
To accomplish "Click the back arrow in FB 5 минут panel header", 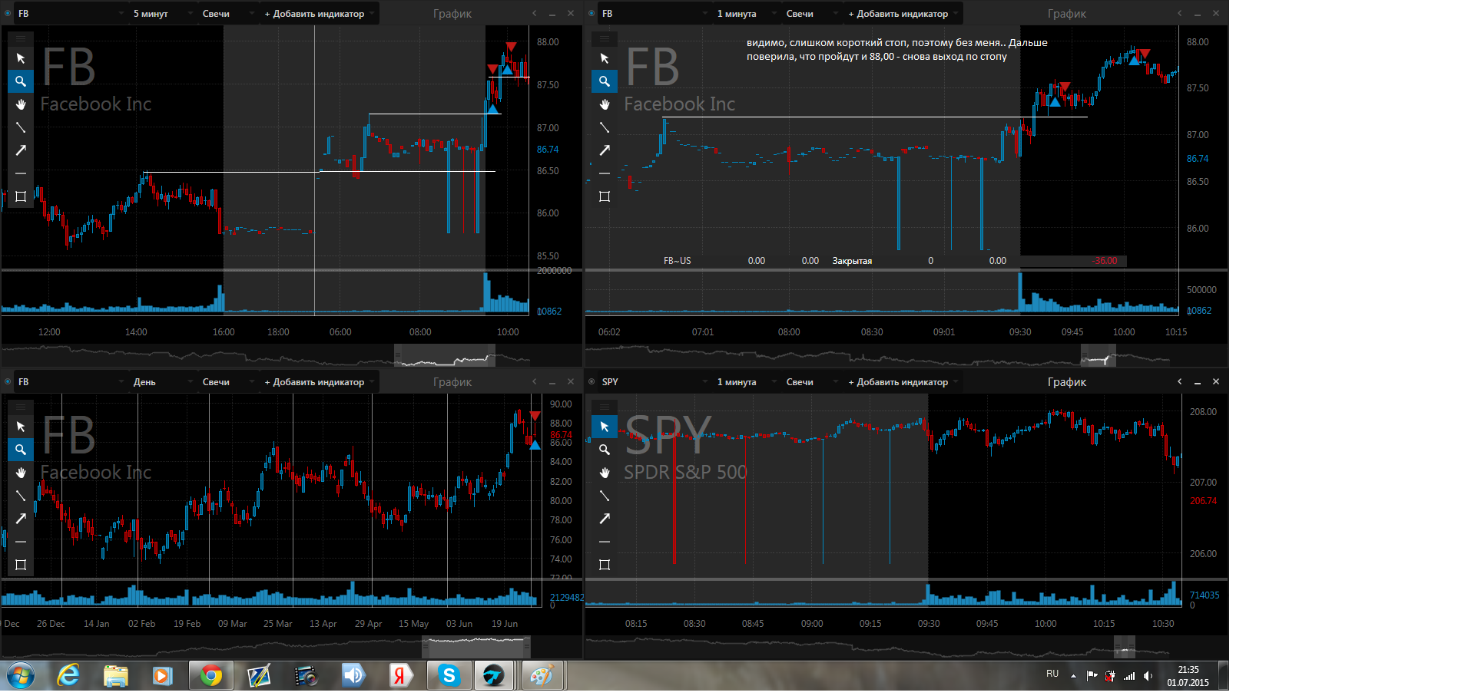I will pos(534,13).
